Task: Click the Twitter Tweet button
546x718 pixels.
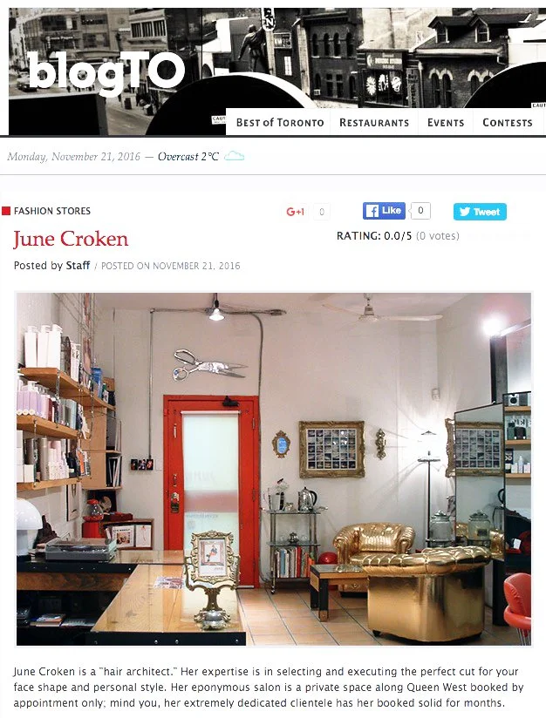Action: (480, 212)
